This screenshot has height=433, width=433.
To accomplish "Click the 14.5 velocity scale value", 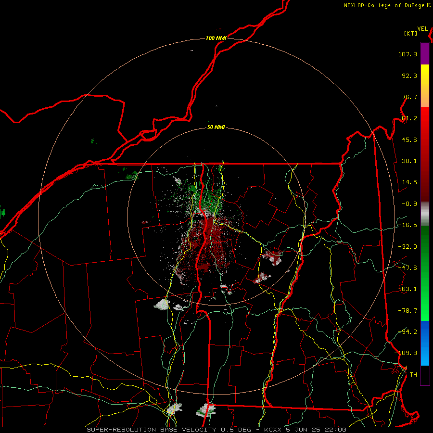I will coord(409,182).
